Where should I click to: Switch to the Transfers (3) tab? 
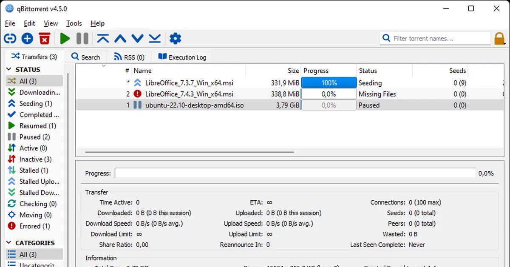point(34,57)
